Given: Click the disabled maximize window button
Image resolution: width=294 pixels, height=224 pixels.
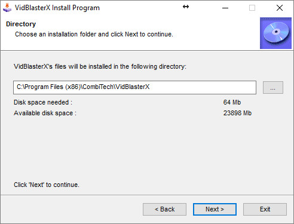Looking at the screenshot, I should click(252, 8).
